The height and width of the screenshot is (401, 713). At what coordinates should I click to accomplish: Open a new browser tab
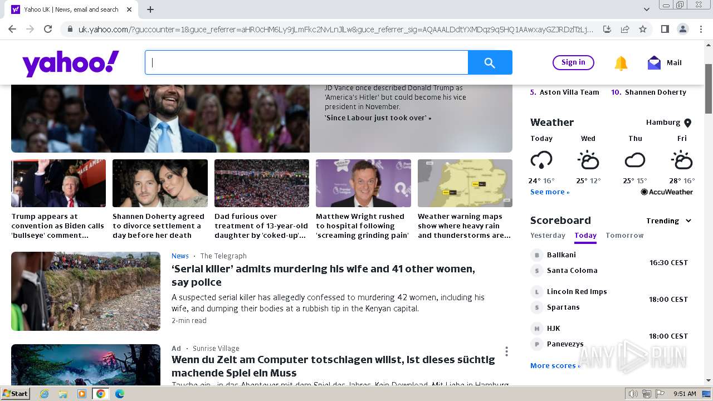click(x=150, y=9)
